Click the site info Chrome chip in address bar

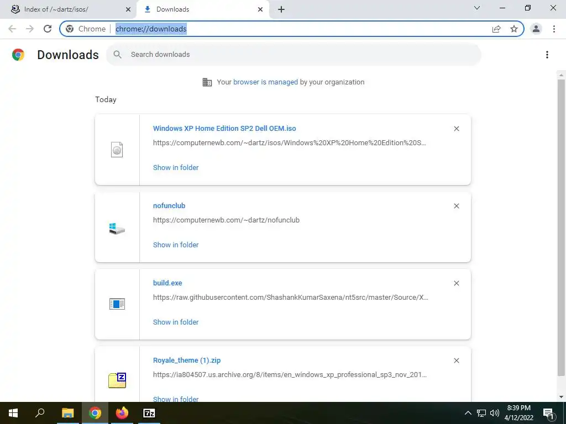[86, 29]
